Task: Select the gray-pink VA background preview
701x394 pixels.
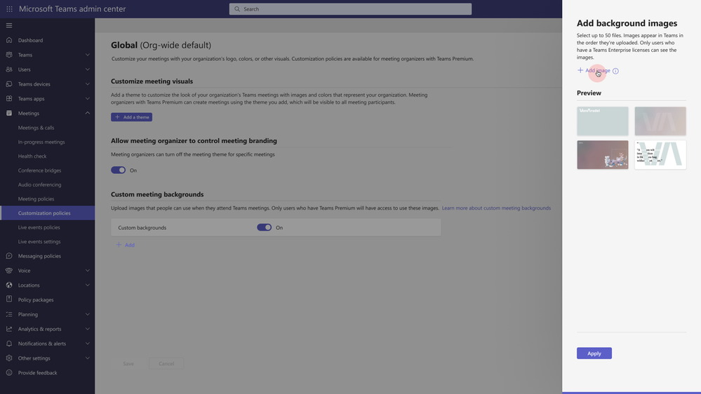Action: click(660, 121)
